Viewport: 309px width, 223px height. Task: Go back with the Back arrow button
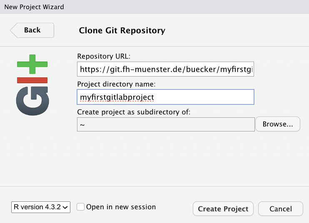[32, 30]
